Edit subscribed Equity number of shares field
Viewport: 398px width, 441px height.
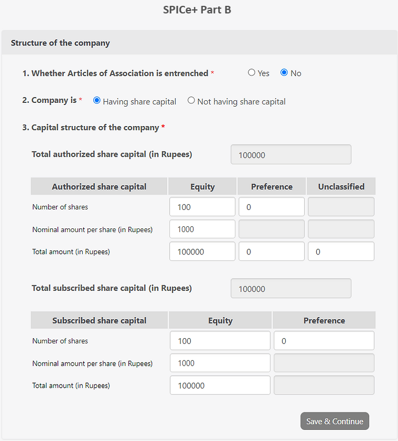220,341
